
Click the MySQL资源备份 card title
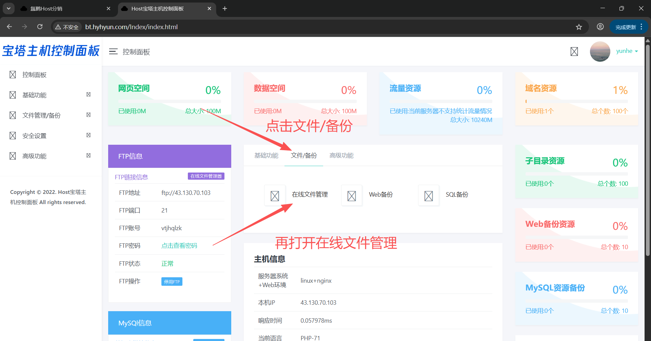pos(555,288)
